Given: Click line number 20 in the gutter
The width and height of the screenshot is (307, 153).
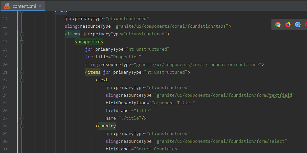Looking at the screenshot, I should coord(5,65).
